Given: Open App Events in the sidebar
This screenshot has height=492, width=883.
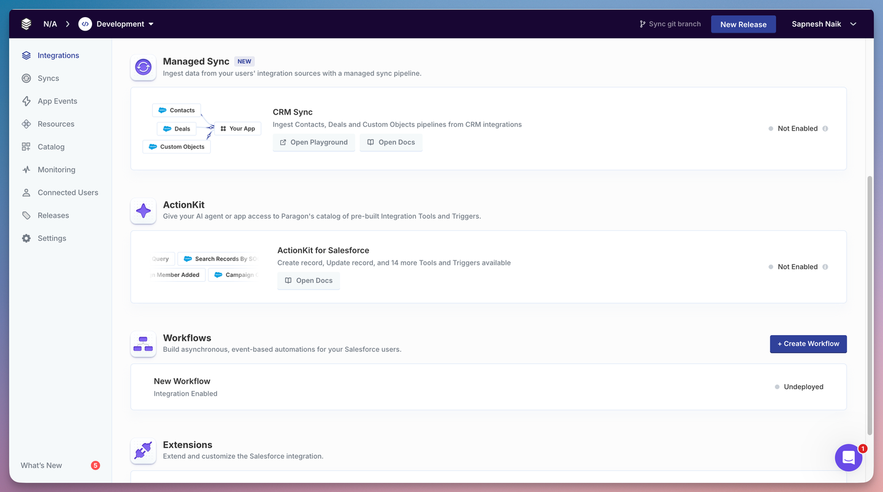Looking at the screenshot, I should click(x=58, y=101).
